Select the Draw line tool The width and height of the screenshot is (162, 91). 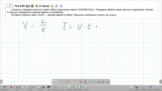(x=94, y=82)
